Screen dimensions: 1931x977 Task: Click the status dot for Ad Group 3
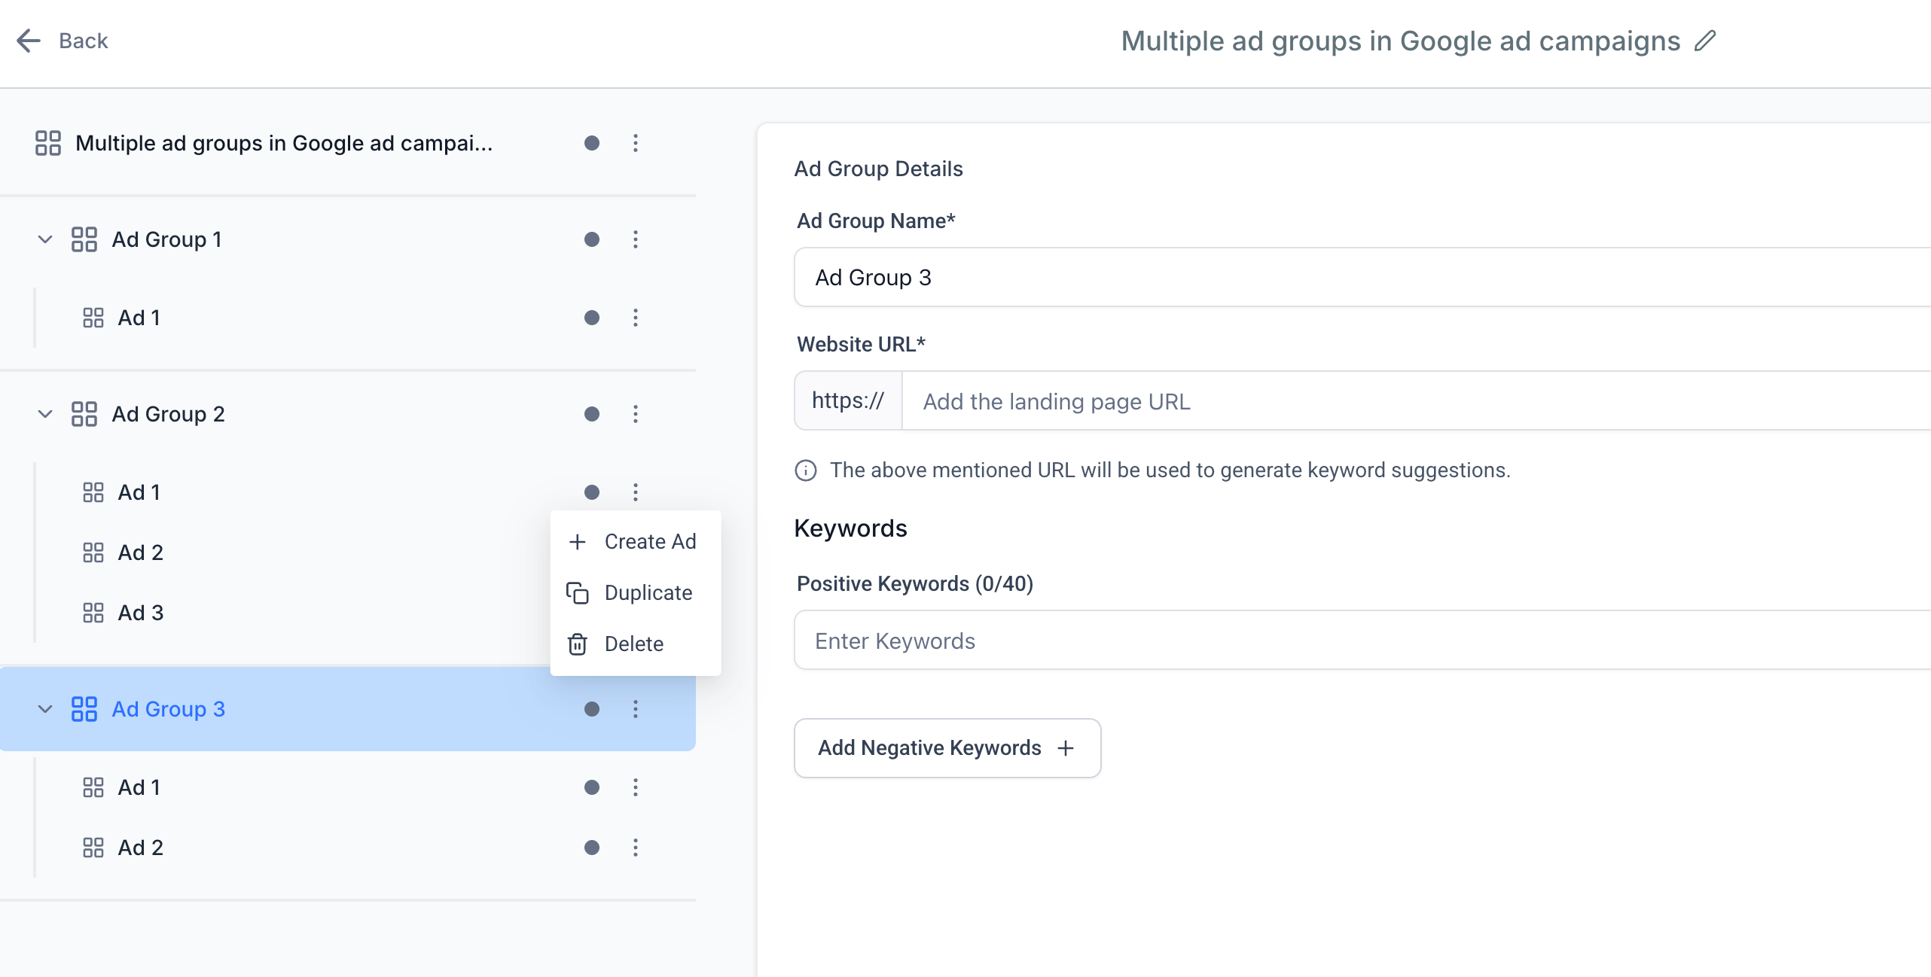pyautogui.click(x=592, y=709)
